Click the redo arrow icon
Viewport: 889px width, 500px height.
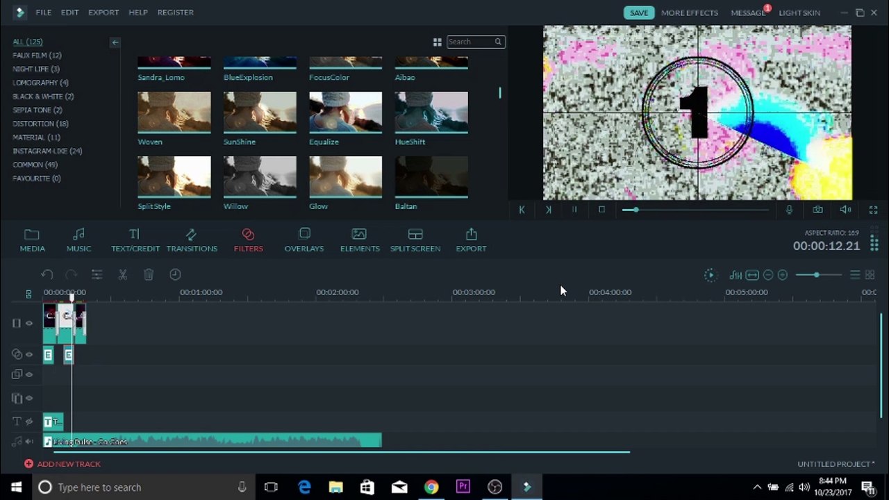pos(71,275)
